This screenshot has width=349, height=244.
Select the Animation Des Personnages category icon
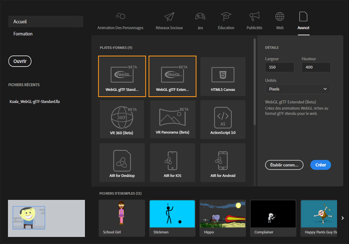[x=120, y=16]
